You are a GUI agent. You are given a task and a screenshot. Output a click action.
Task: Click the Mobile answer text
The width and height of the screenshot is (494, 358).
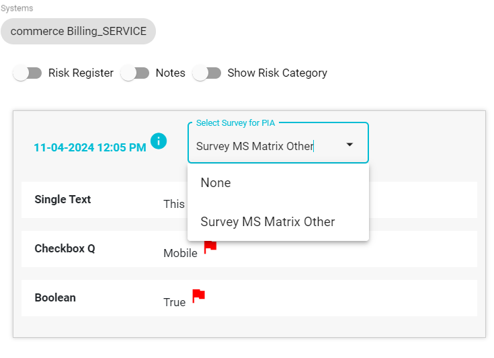click(180, 253)
